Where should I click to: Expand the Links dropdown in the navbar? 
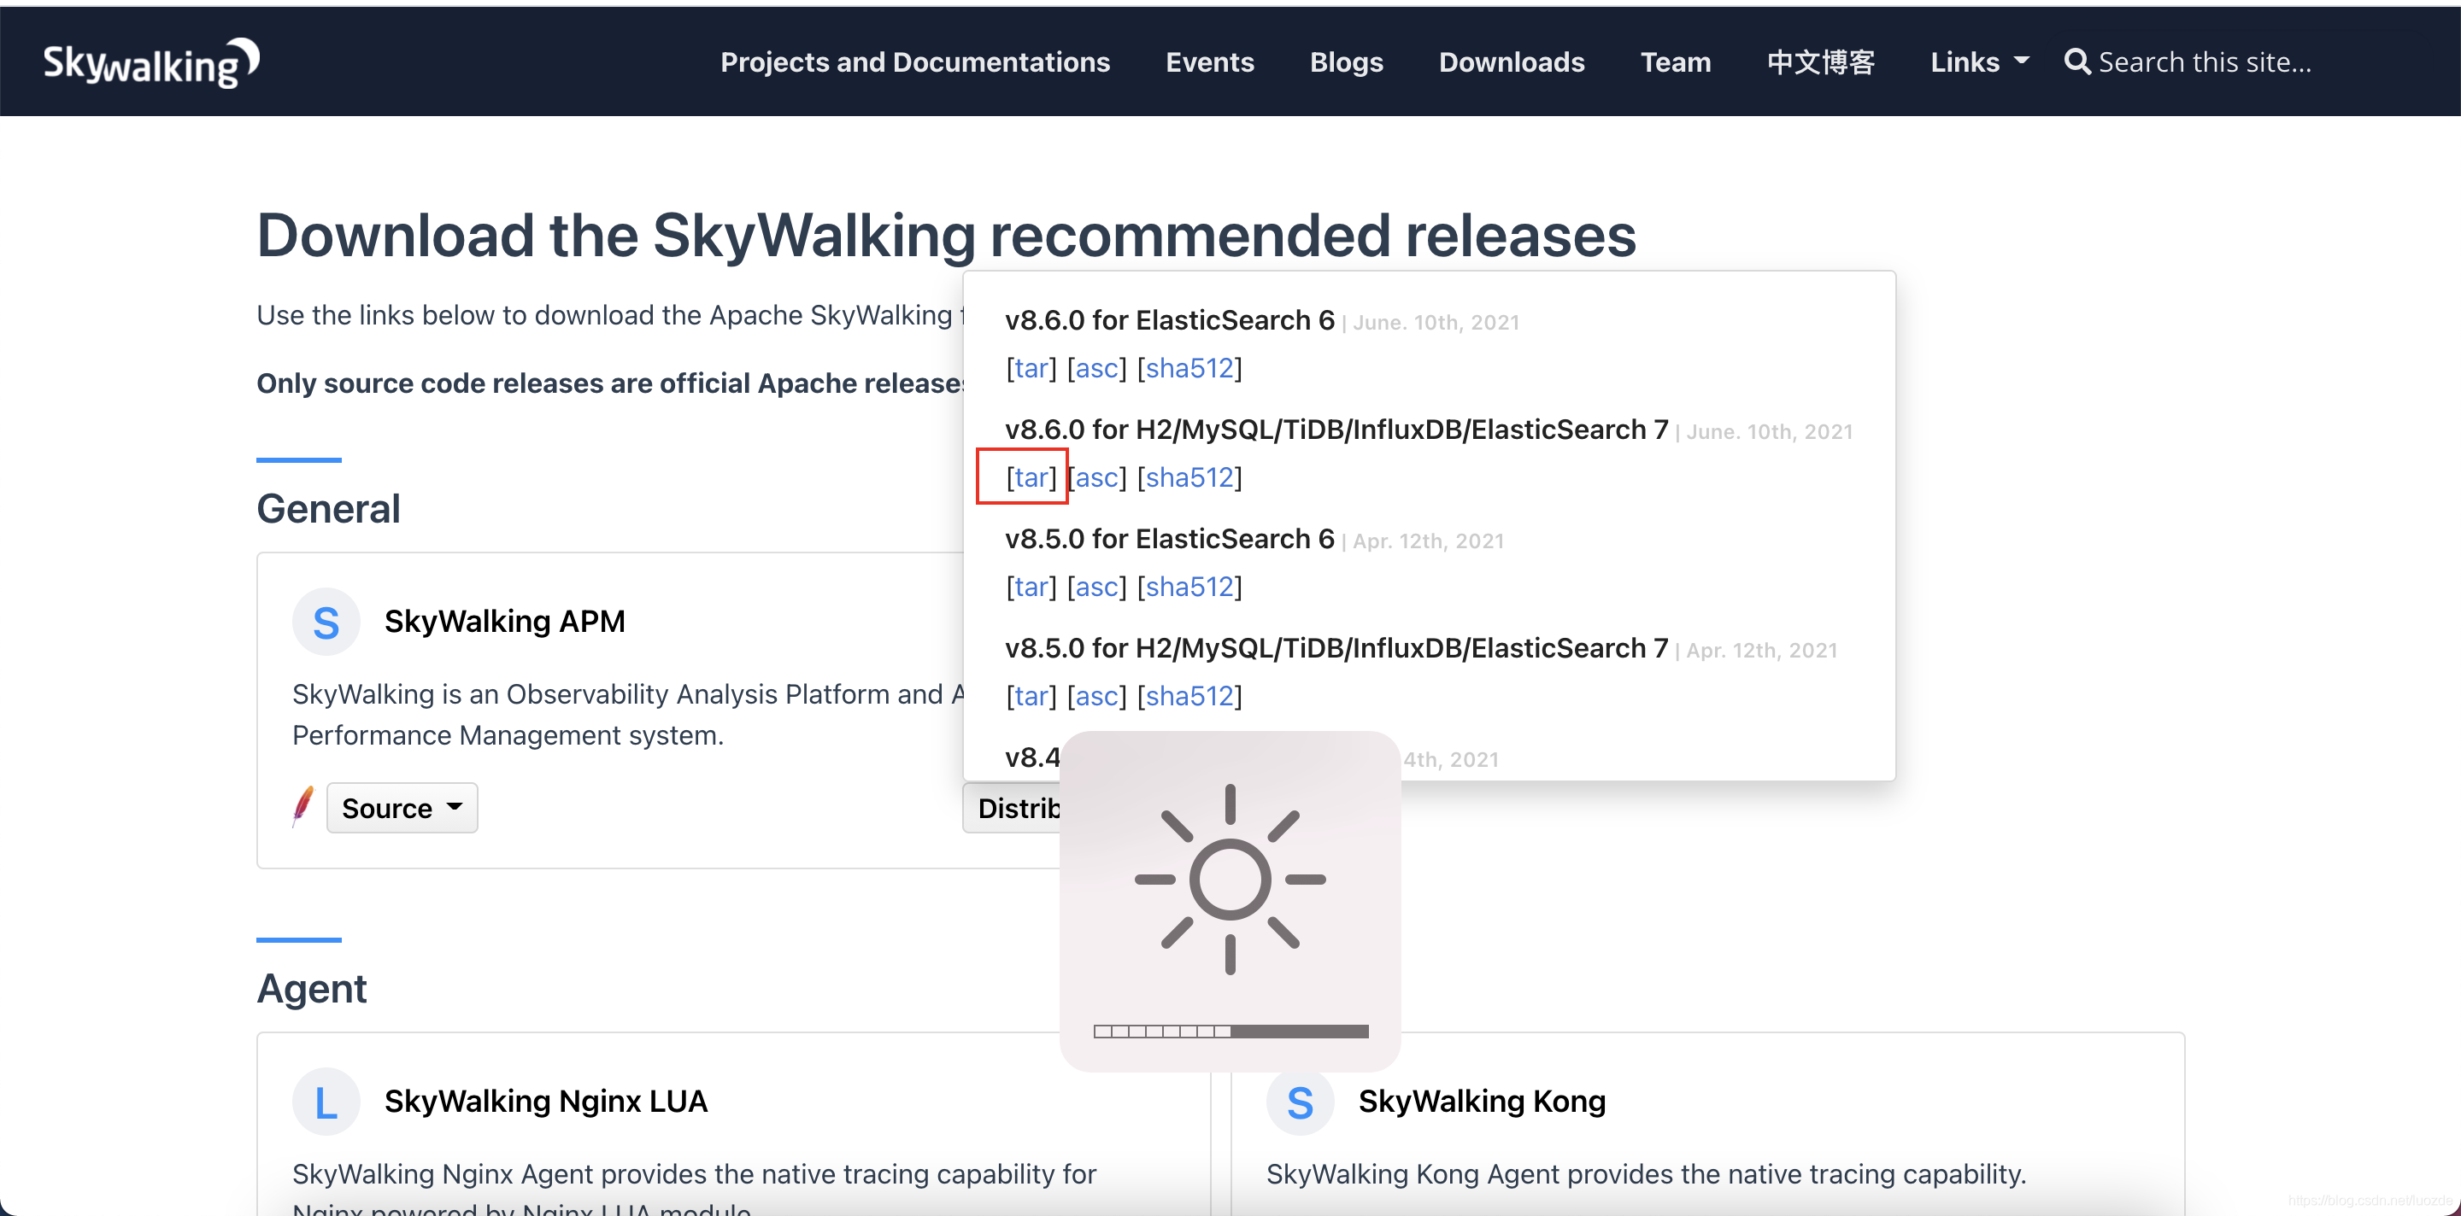click(1978, 62)
